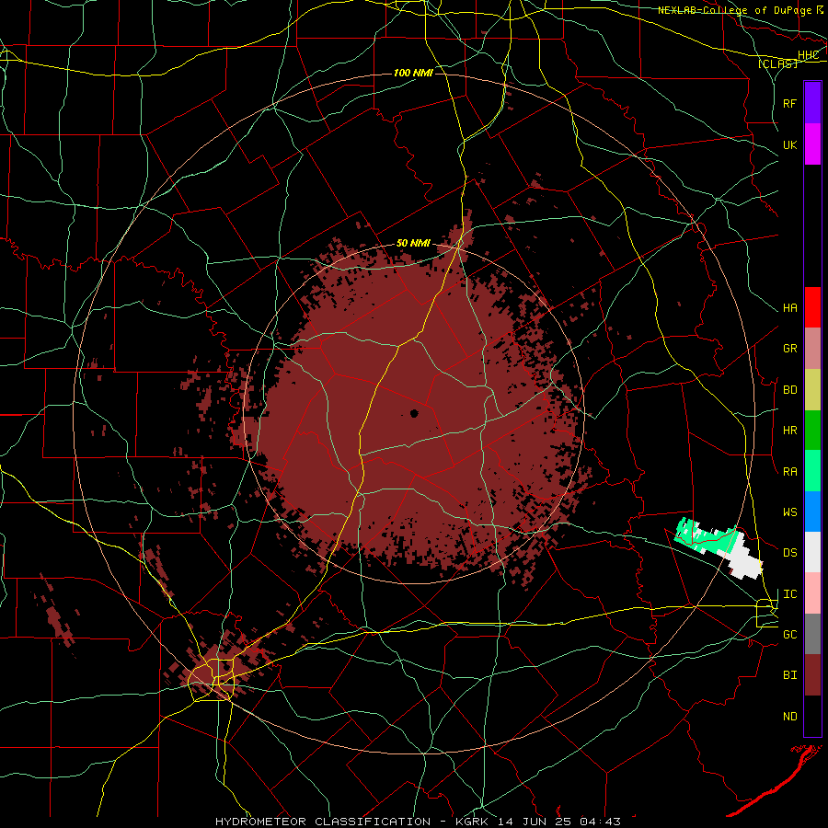
Task: Select the GR pink legend color block
Action: [812, 349]
